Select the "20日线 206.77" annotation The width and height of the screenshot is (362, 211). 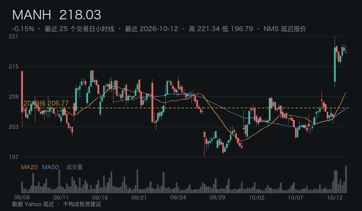46,103
